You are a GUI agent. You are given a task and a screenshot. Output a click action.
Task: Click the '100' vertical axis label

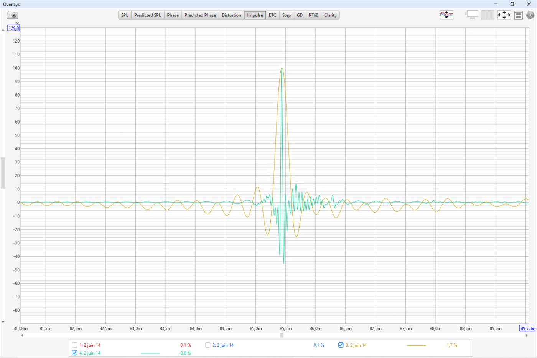coord(16,68)
